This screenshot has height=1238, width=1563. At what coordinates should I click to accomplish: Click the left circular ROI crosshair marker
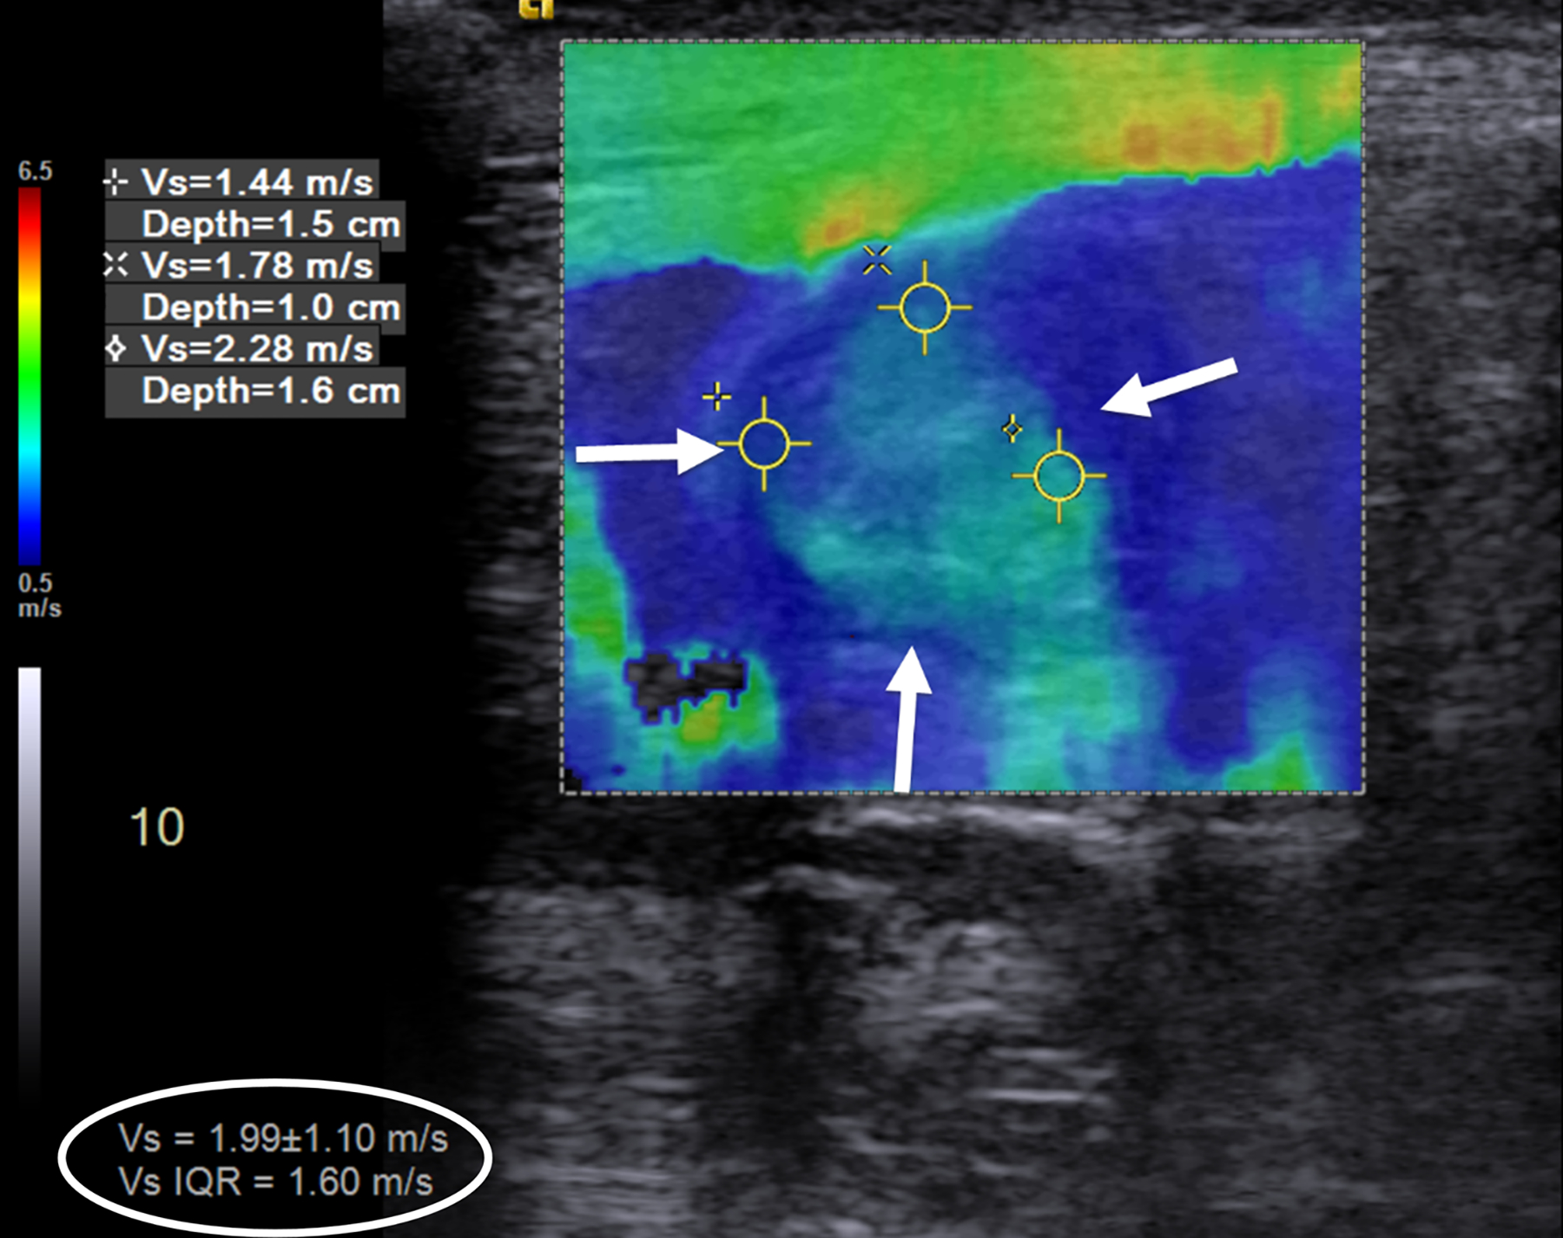point(764,444)
